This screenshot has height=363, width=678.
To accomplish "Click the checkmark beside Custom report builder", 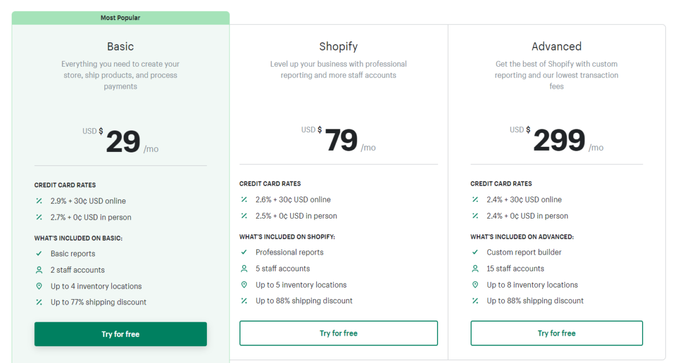I will [x=476, y=252].
